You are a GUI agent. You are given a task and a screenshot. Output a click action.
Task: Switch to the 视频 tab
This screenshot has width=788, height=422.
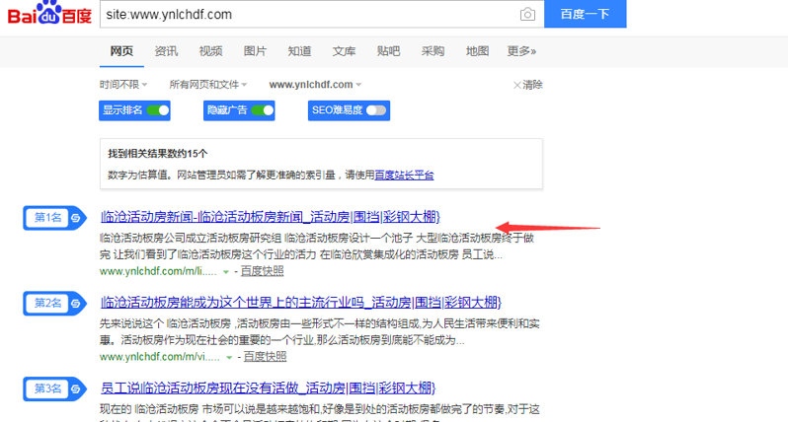(x=210, y=51)
